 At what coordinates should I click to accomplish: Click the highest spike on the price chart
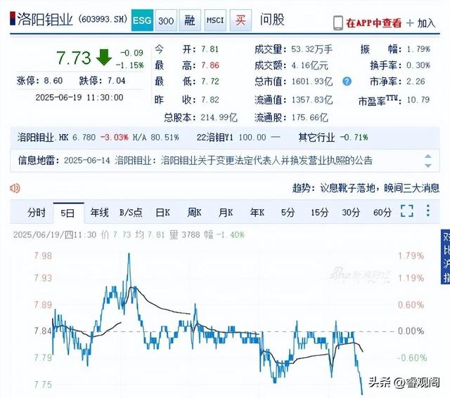[x=129, y=254]
